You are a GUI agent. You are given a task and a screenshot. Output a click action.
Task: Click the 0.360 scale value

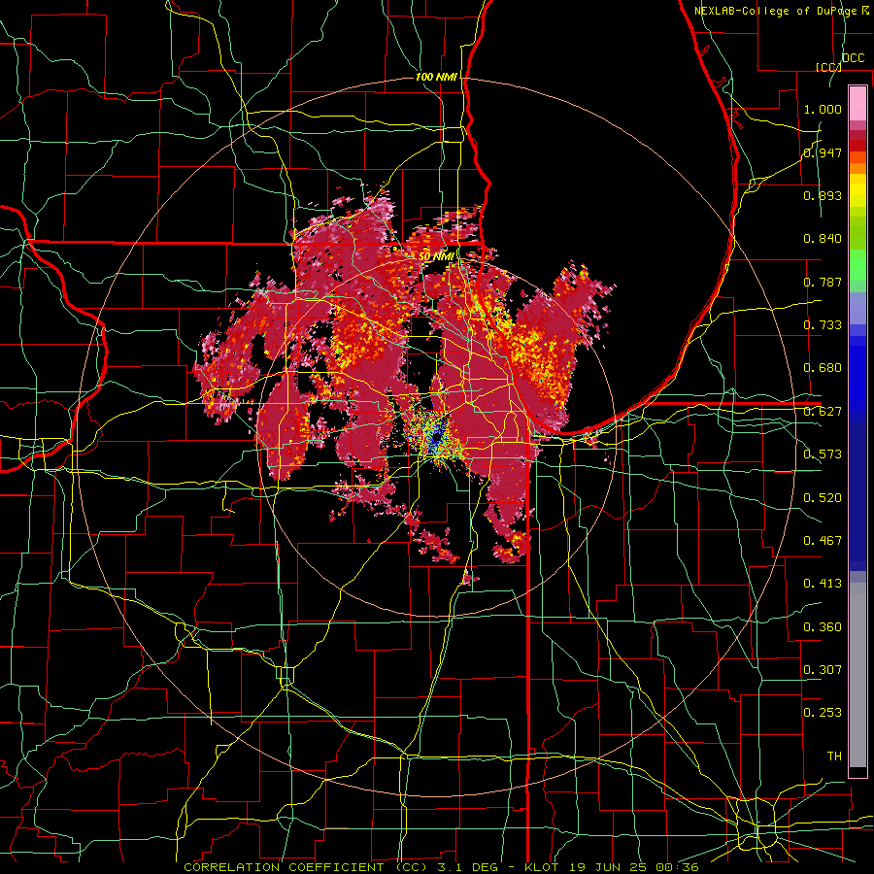[823, 627]
